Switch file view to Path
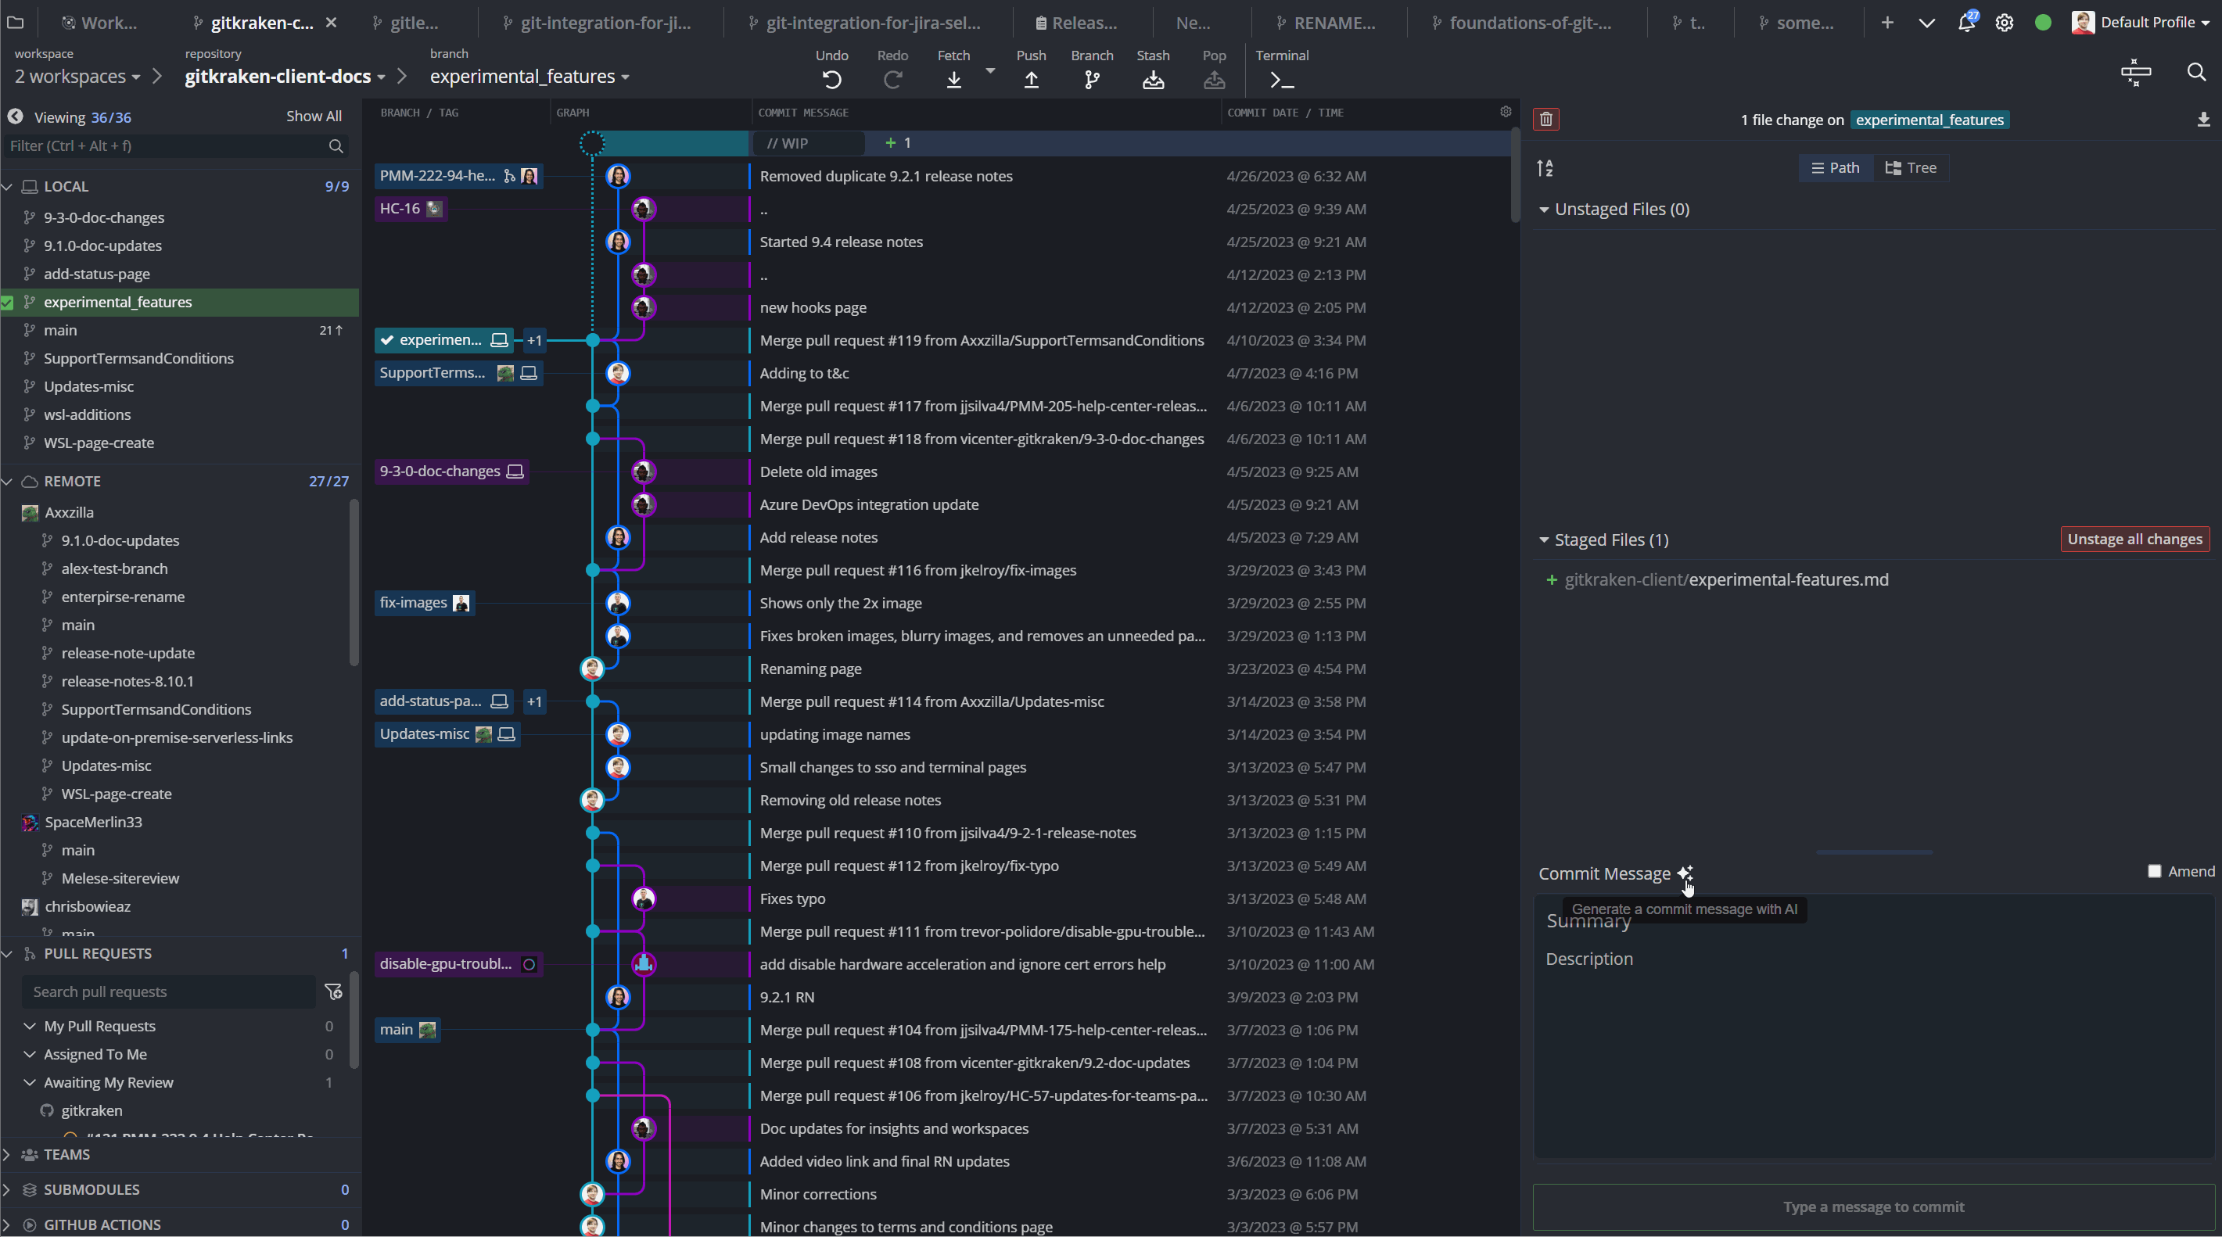The image size is (2222, 1237). pos(1835,167)
